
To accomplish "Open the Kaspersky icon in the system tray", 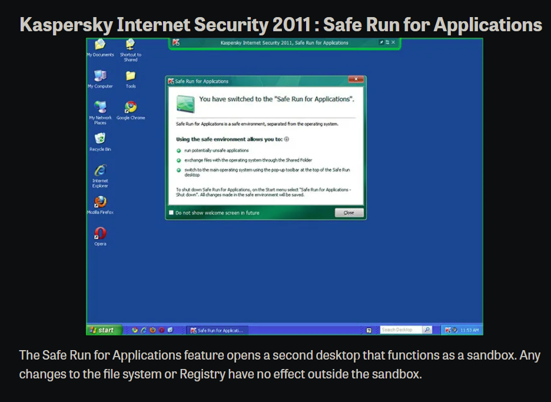I will click(447, 330).
